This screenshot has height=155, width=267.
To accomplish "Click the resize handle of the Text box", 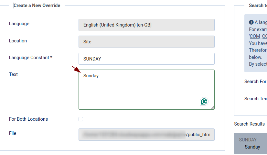I will 212,107.
